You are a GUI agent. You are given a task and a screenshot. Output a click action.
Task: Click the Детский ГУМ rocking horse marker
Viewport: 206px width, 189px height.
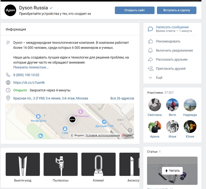click(x=104, y=122)
